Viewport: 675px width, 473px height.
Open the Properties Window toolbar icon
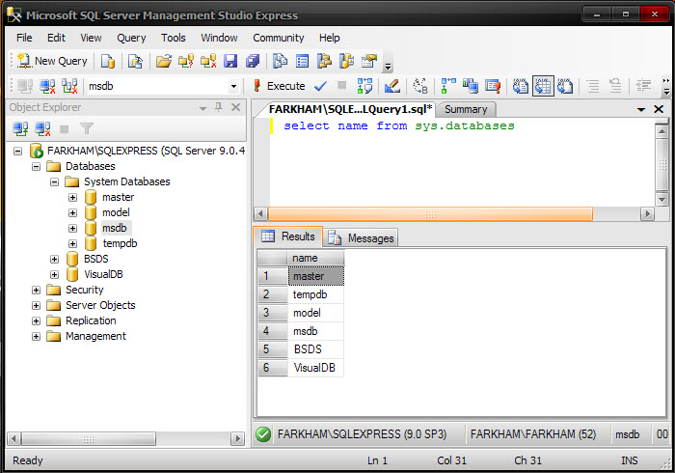click(x=369, y=61)
